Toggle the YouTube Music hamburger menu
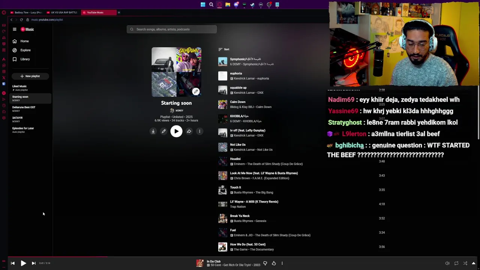The height and width of the screenshot is (270, 480). 14,29
